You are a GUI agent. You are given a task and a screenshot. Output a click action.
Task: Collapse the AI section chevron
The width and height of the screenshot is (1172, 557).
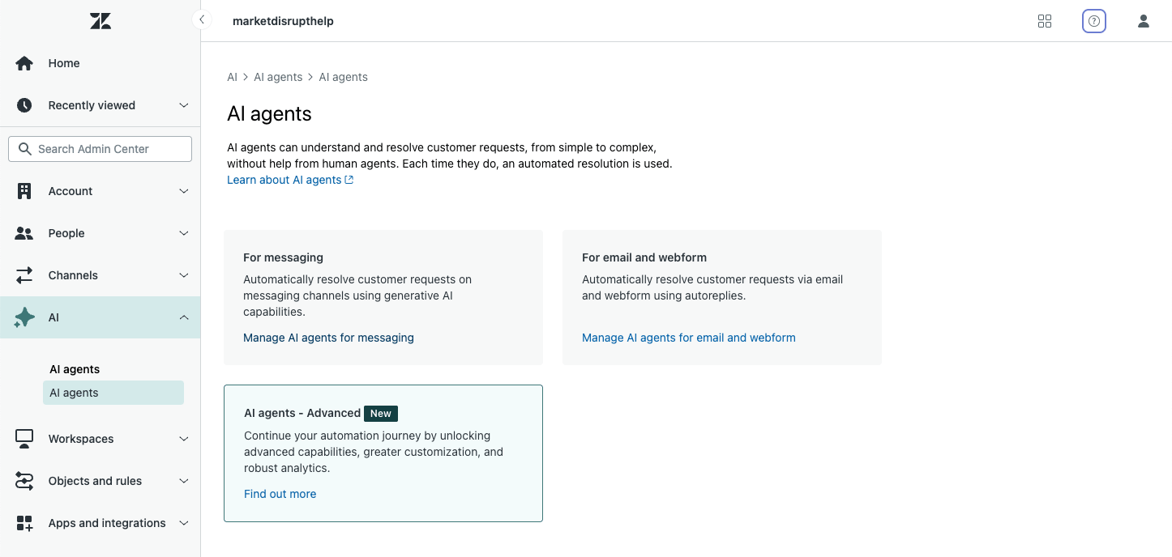click(183, 317)
